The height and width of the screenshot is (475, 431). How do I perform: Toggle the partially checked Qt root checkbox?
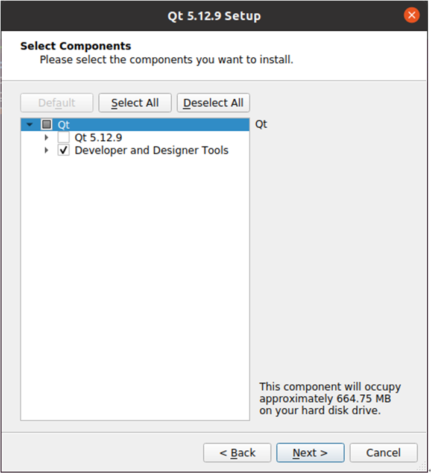pyautogui.click(x=46, y=125)
